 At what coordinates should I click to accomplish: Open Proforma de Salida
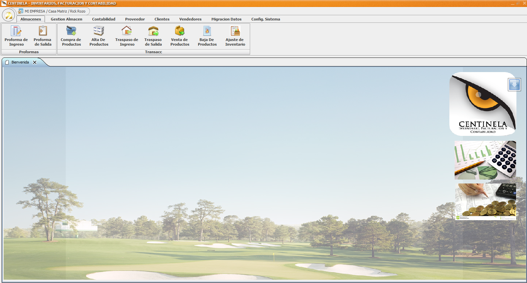pos(43,36)
